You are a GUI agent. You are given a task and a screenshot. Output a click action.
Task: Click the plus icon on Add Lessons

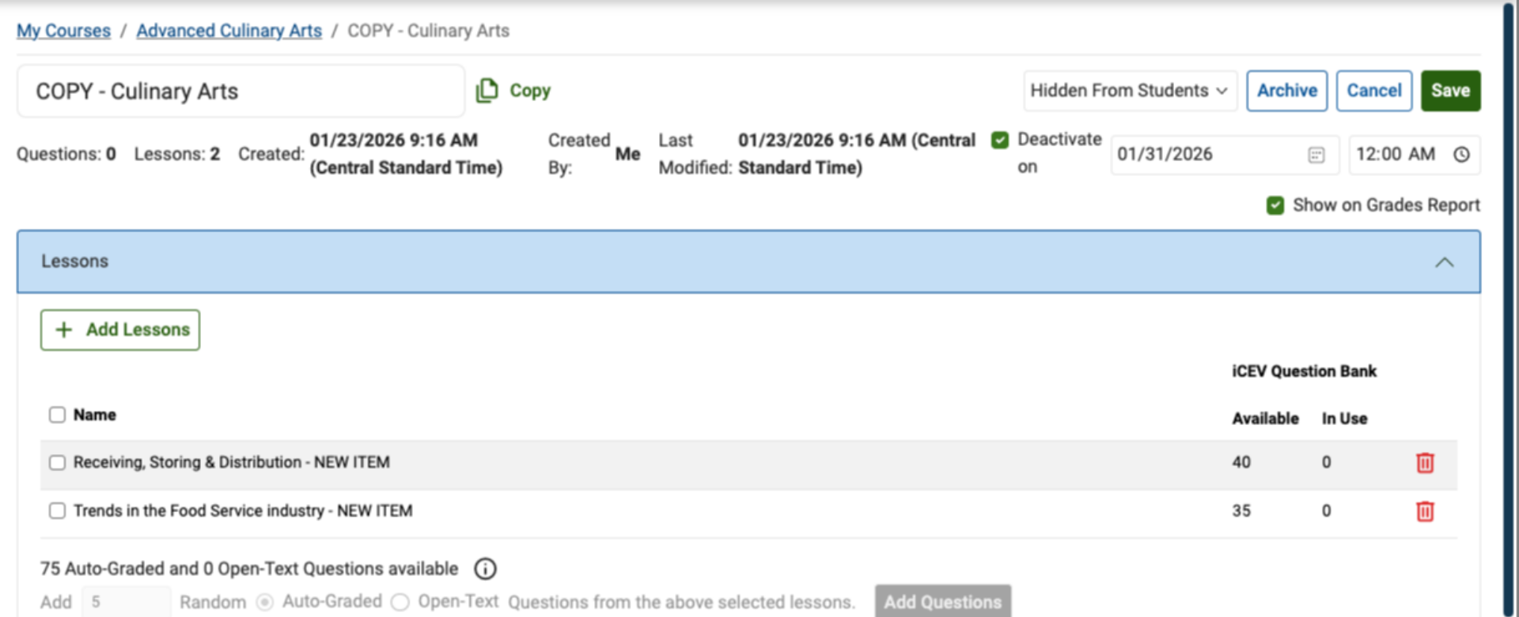[x=64, y=329]
